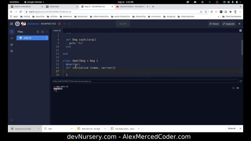The image size is (251, 141).
Task: Run the Ruby program
Action: (123, 24)
